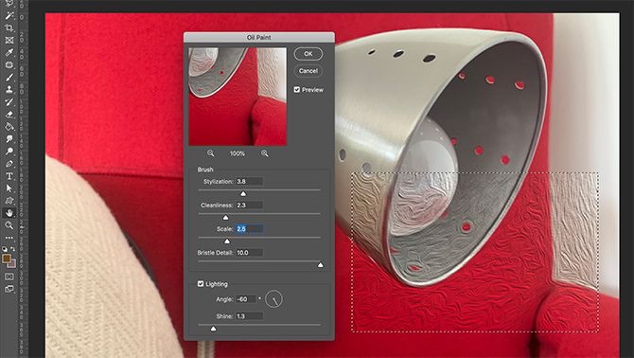Toggle the Preview checkbox

coord(297,90)
